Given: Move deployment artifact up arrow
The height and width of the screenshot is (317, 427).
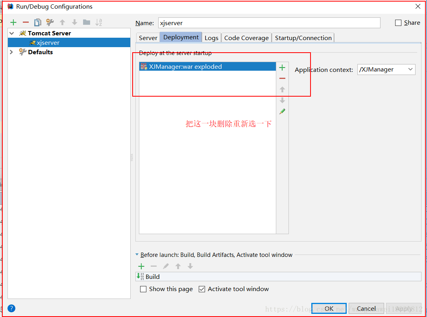Looking at the screenshot, I should click(282, 90).
